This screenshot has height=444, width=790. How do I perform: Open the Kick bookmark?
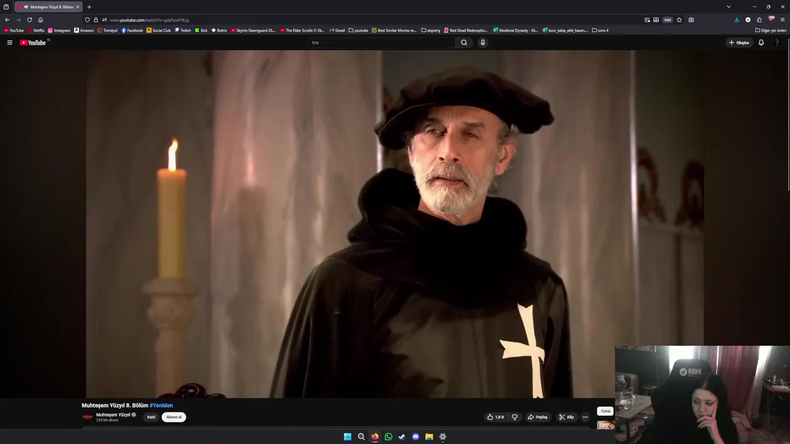click(201, 30)
